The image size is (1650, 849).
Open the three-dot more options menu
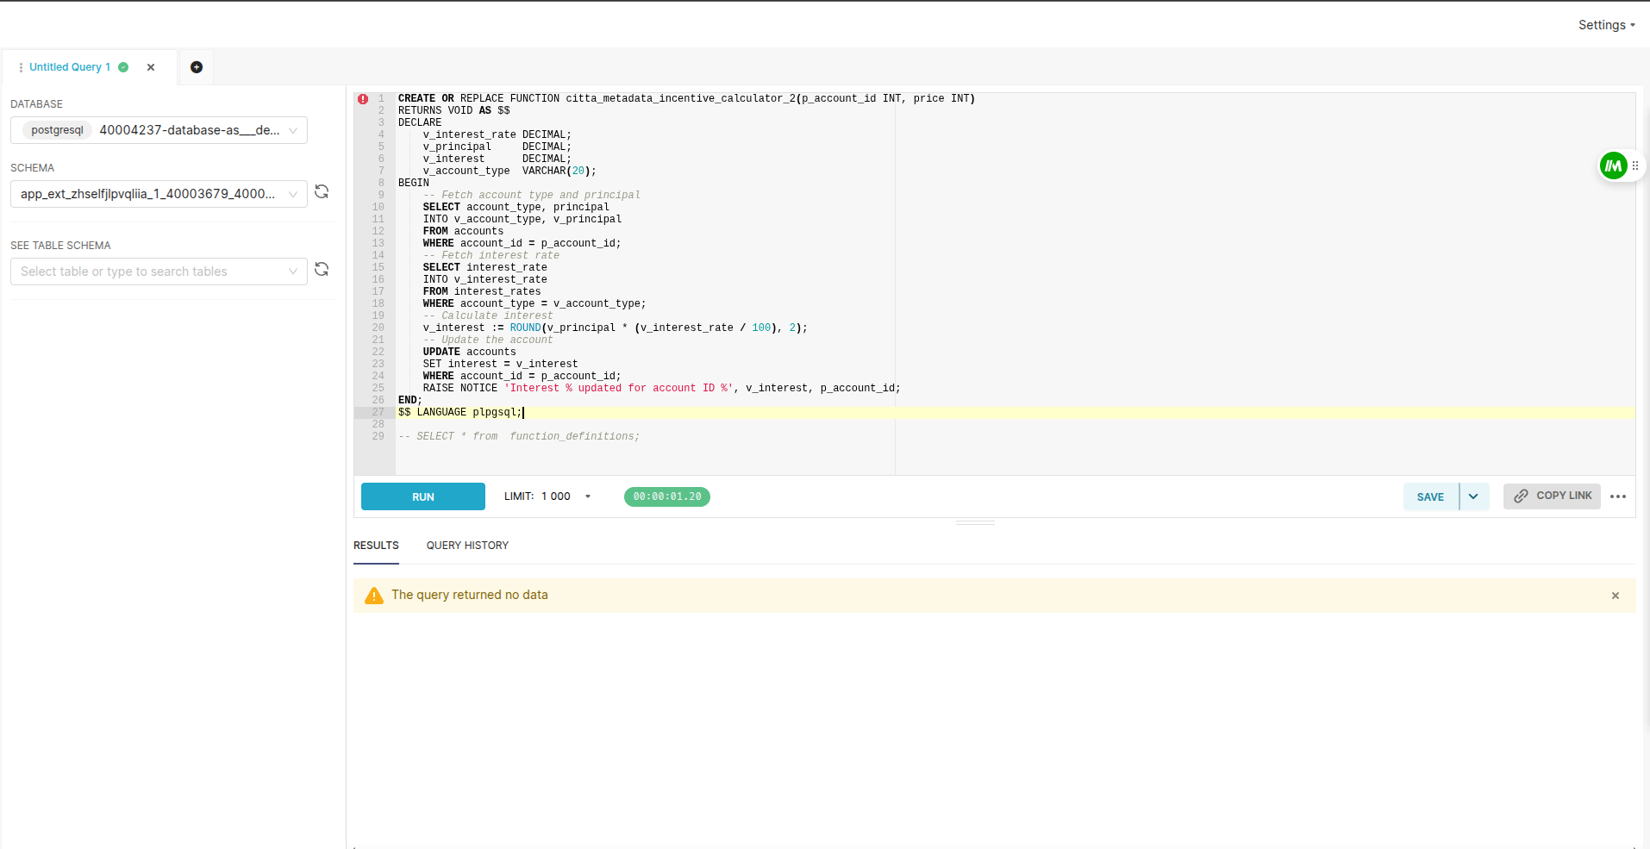pos(1618,496)
